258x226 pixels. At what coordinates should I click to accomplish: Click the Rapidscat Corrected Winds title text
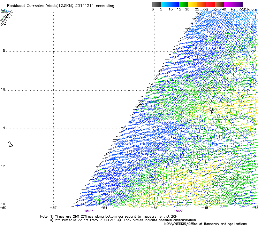(61, 6)
